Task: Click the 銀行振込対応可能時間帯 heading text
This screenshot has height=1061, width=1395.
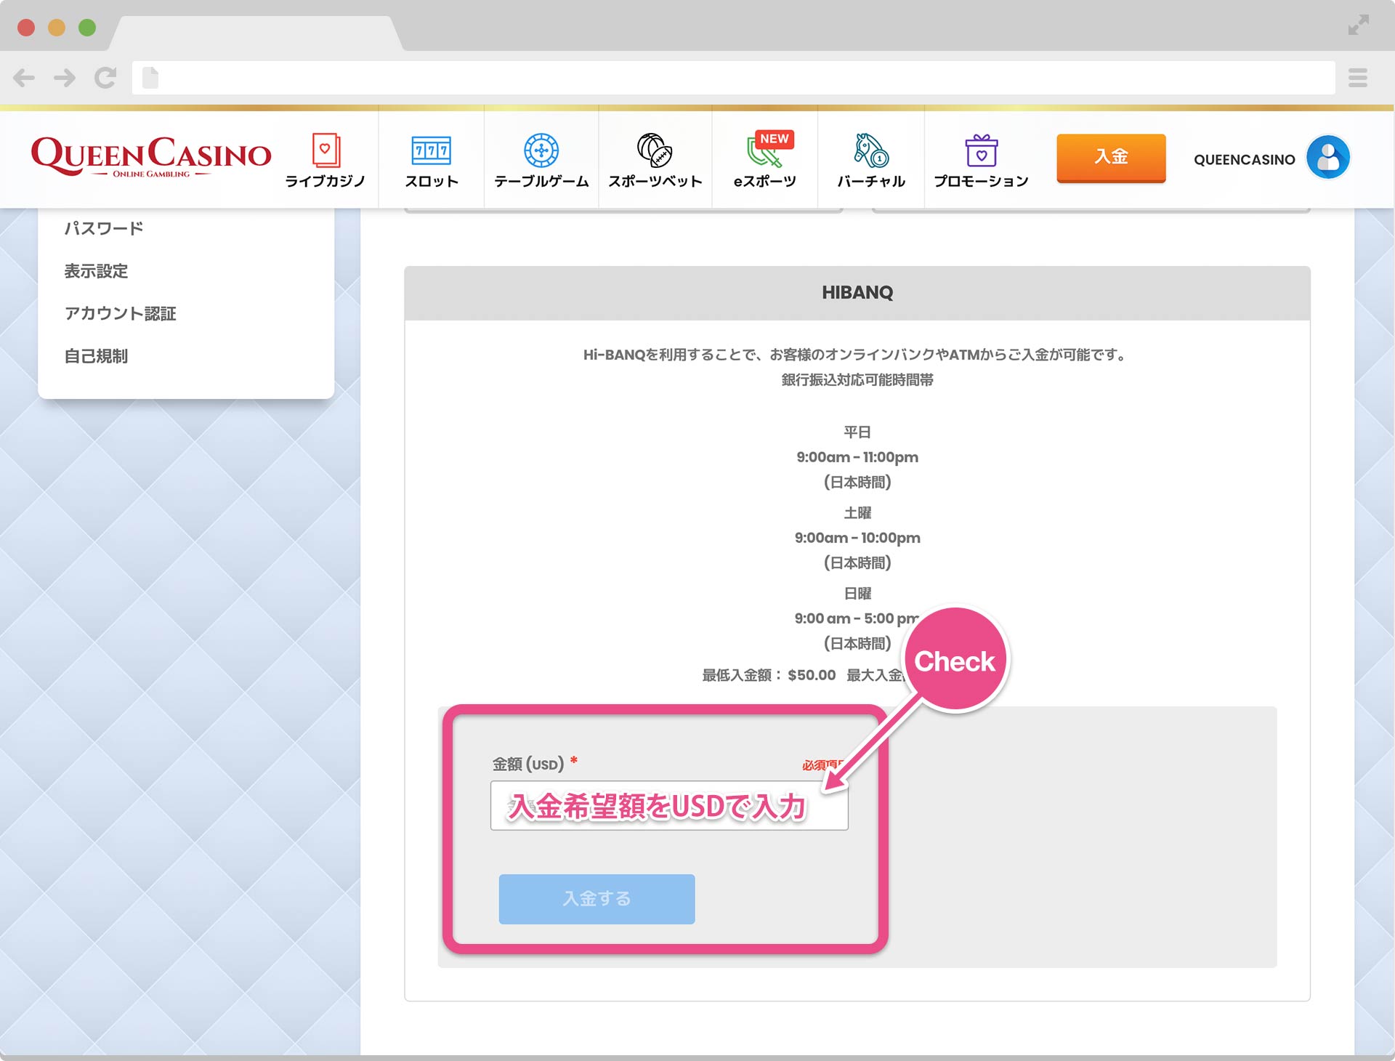Action: tap(857, 380)
